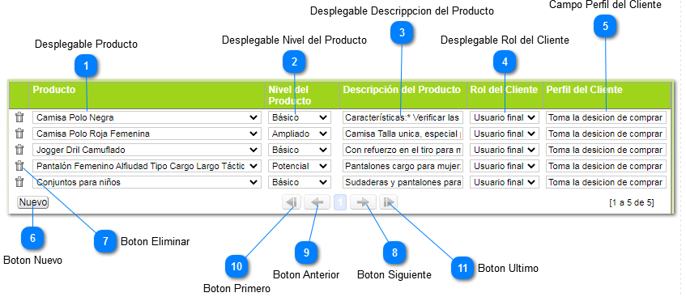Select page number 1 in pager

(340, 202)
